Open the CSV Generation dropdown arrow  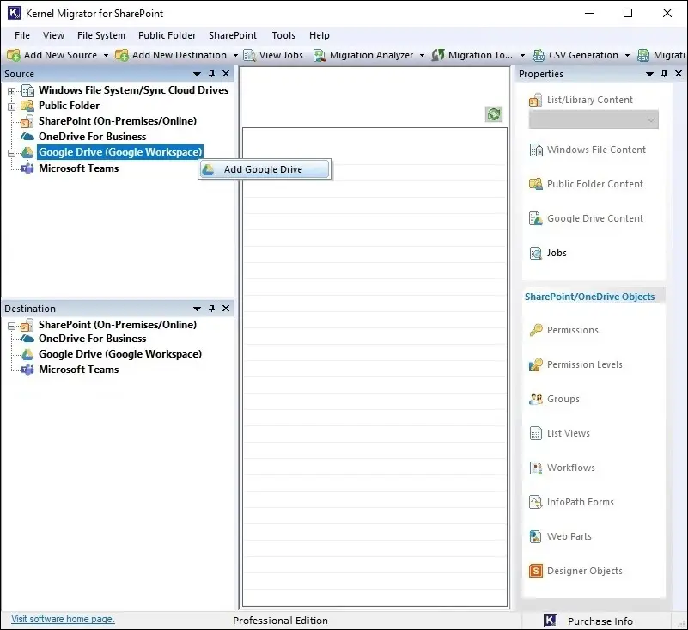tap(628, 56)
